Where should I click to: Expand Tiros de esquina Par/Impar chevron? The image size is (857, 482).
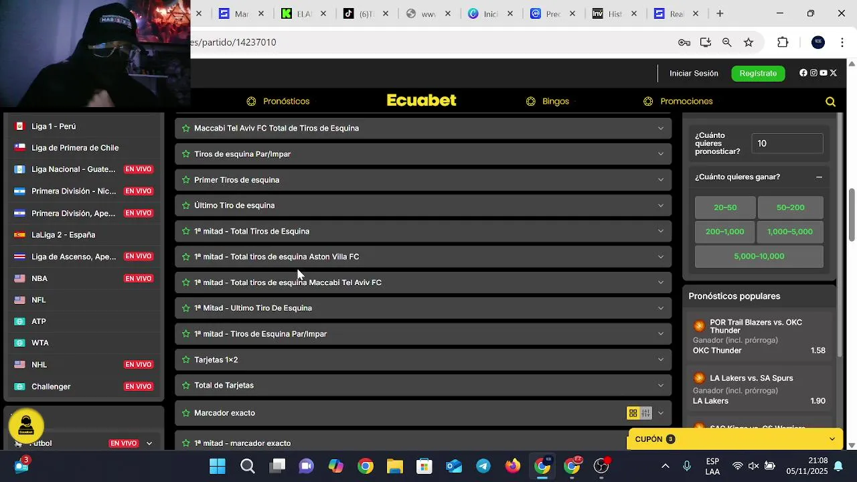tap(661, 154)
